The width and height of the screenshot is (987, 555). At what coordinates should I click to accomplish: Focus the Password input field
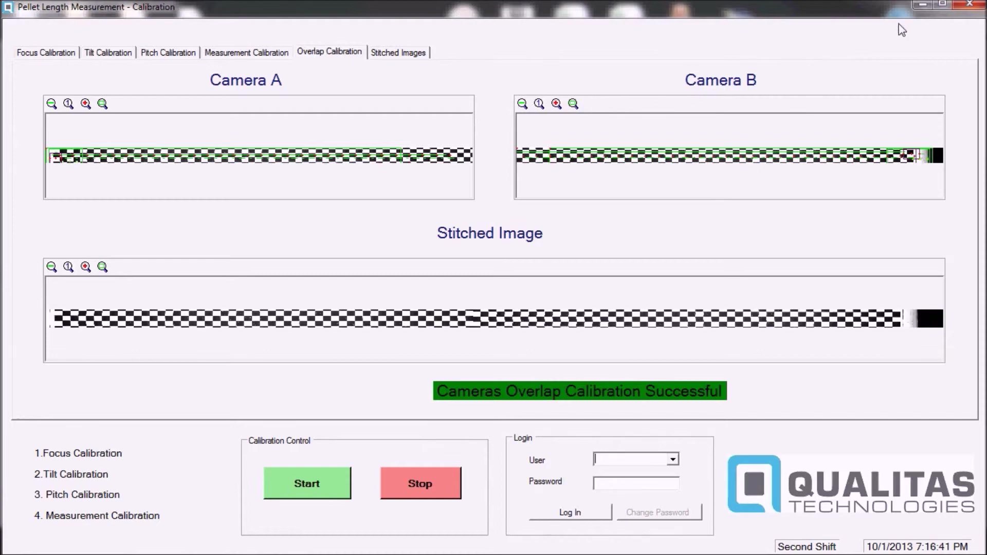point(636,483)
